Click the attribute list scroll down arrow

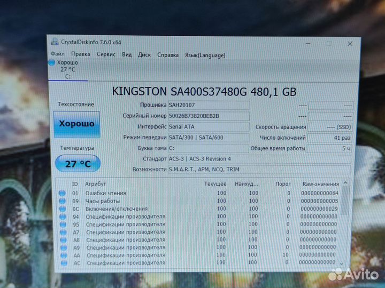point(342,263)
